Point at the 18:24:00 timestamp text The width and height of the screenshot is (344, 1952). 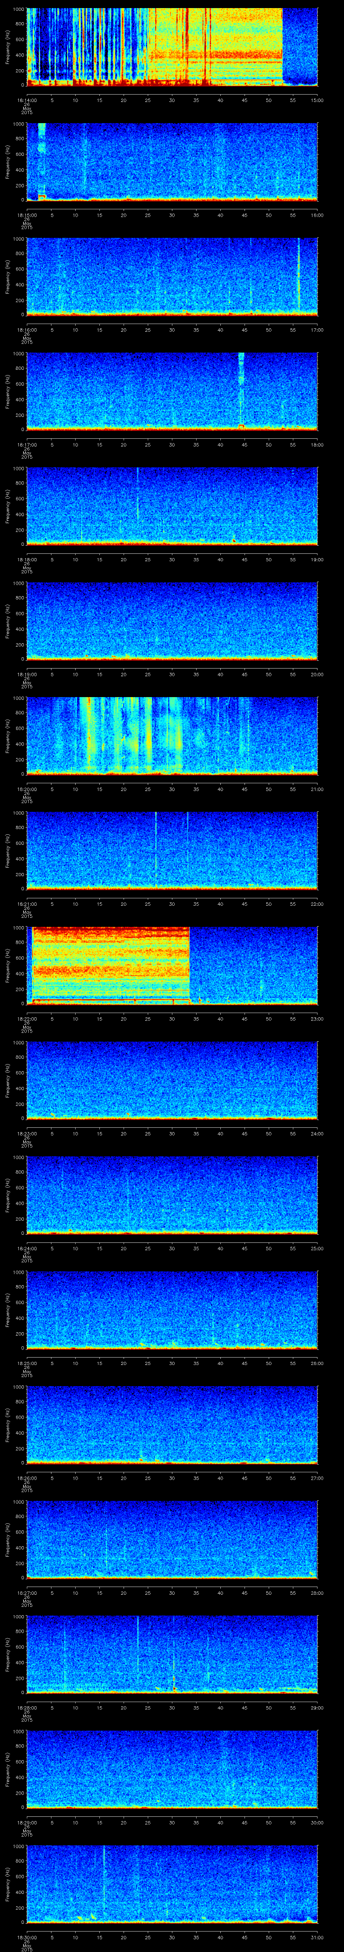27,1248
